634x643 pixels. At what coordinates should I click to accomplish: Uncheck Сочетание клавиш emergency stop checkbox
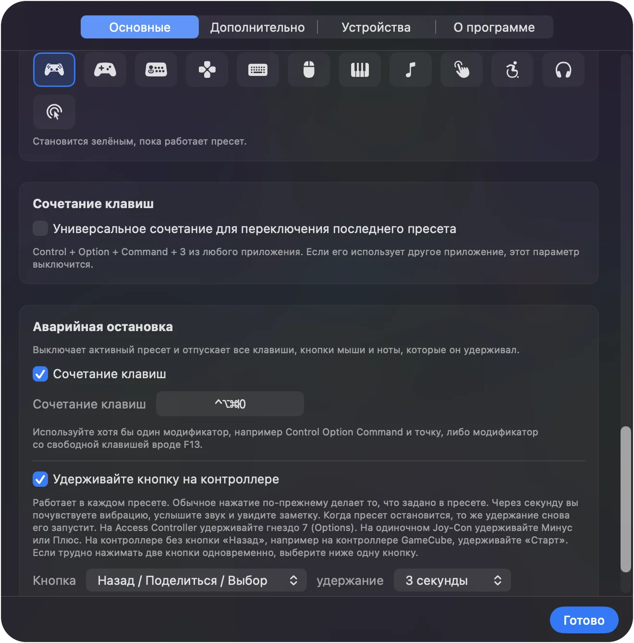(40, 374)
